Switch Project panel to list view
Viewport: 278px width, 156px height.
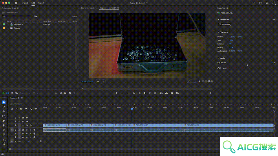(8, 93)
